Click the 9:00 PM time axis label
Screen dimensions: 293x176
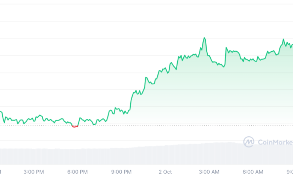click(121, 172)
